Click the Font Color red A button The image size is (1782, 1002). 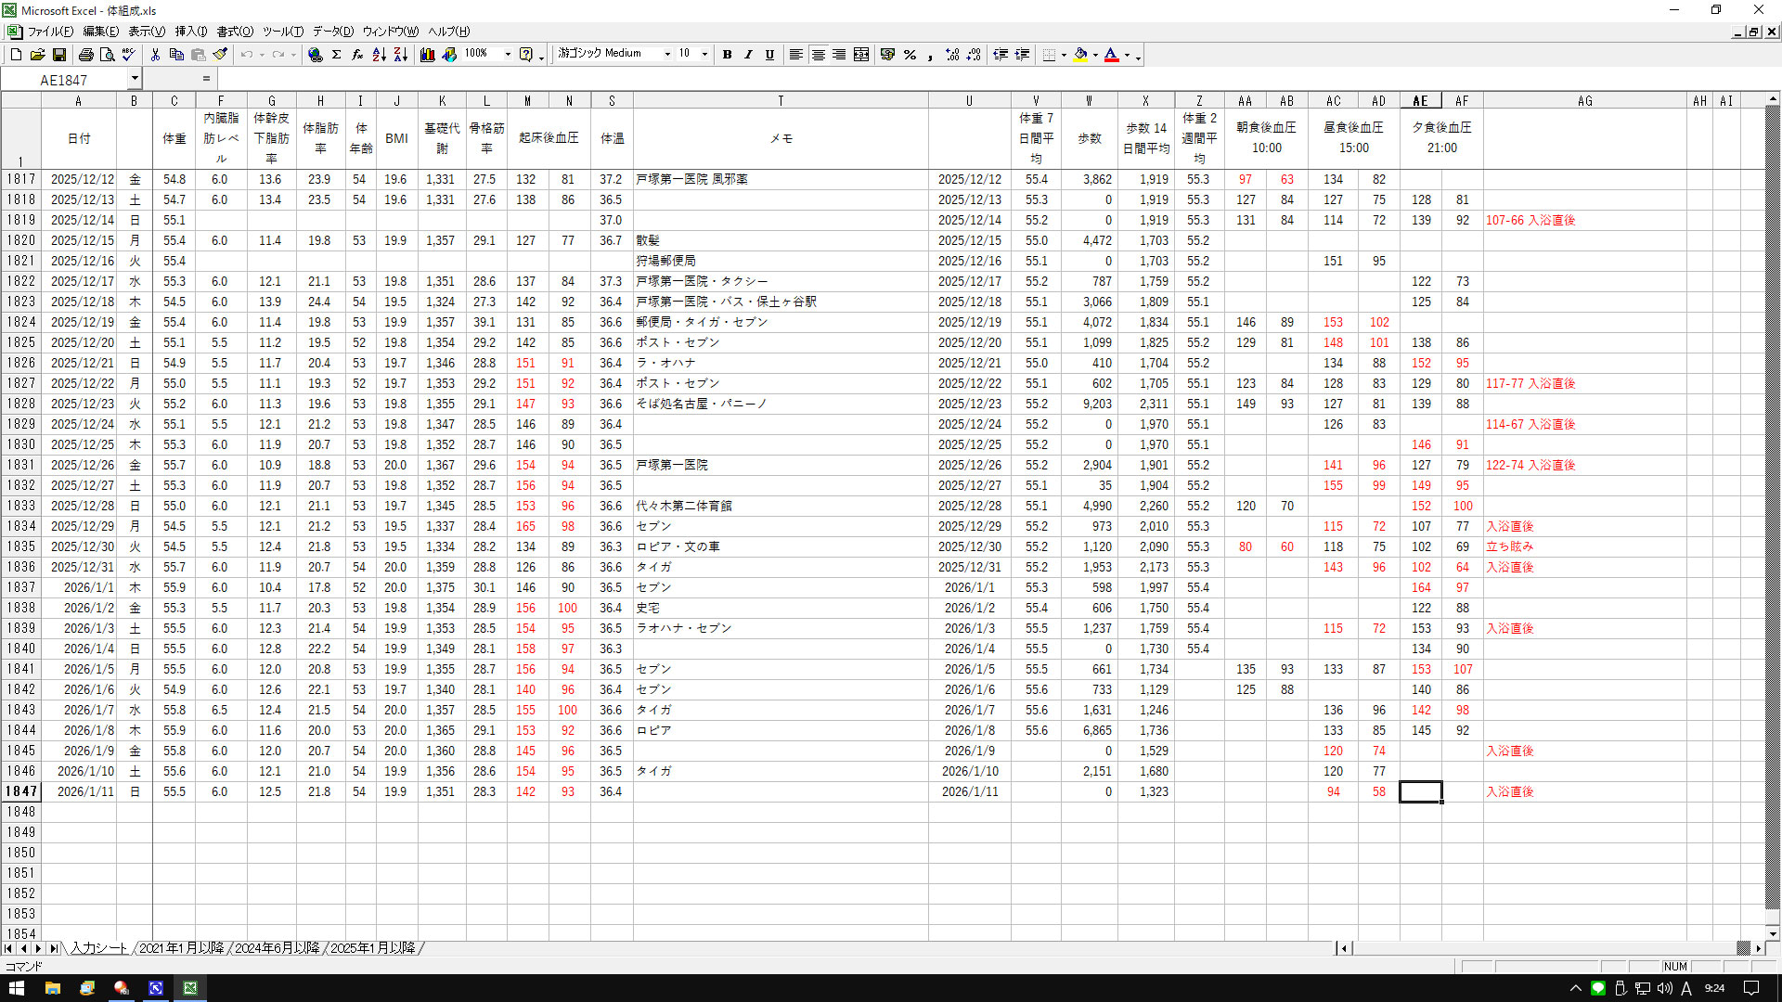coord(1111,55)
